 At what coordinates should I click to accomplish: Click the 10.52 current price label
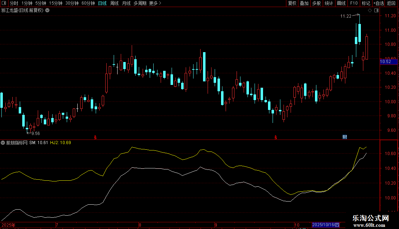[385, 62]
